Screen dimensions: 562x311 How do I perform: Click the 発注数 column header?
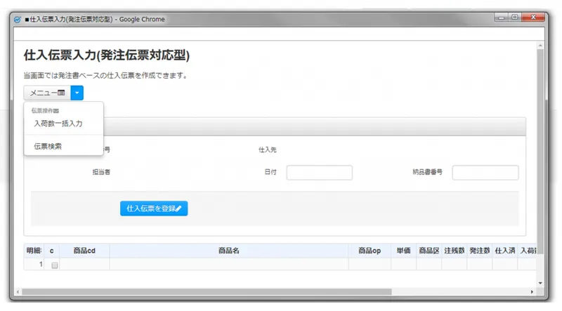(480, 251)
